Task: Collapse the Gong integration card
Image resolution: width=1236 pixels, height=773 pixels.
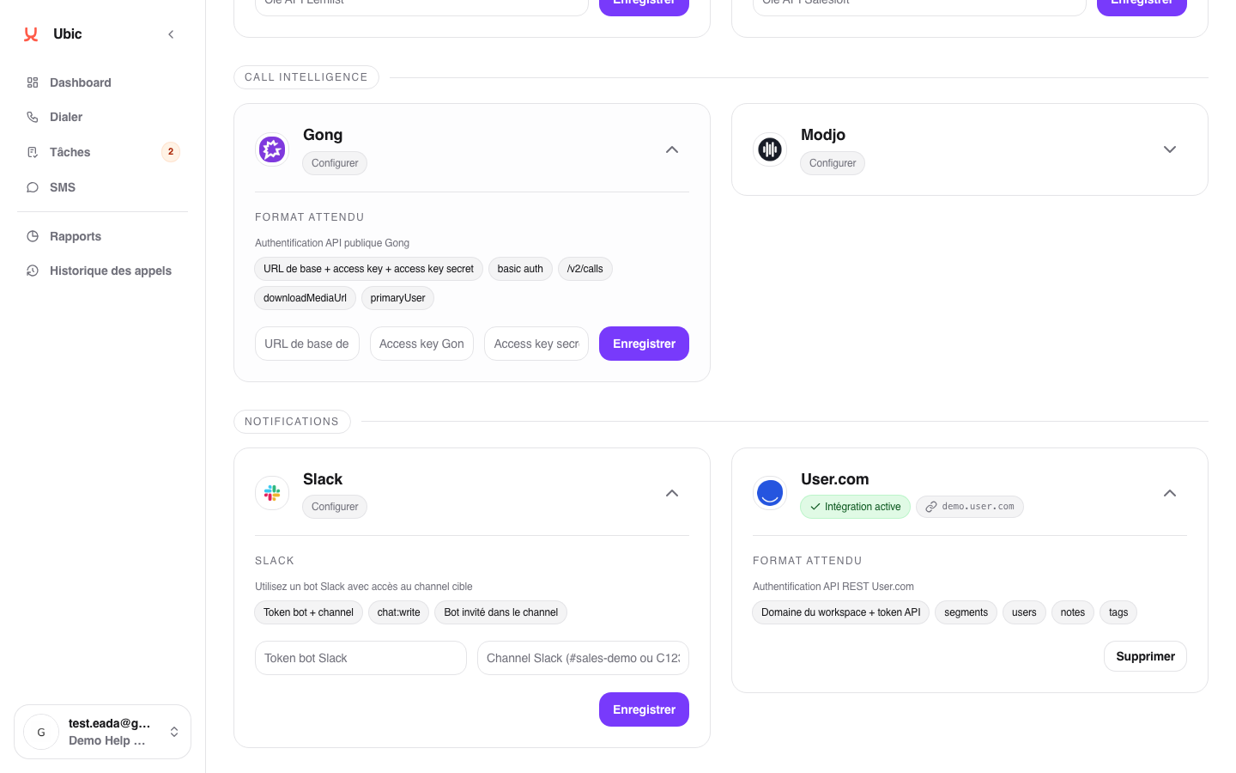Action: [x=672, y=149]
